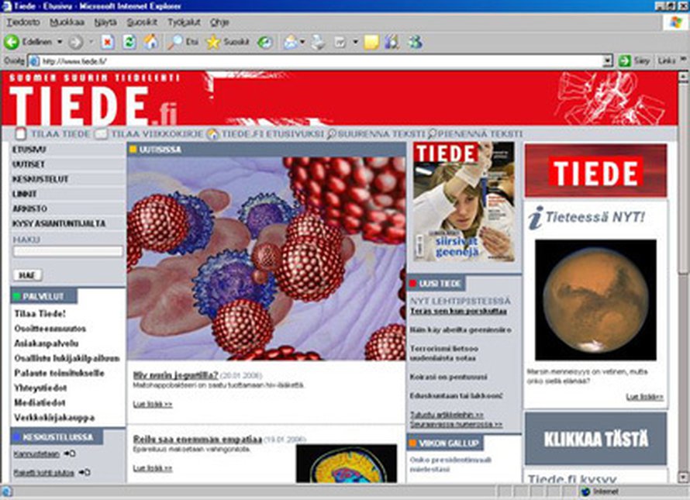The height and width of the screenshot is (500, 690).
Task: Click the Siirry go button
Action: pos(633,60)
